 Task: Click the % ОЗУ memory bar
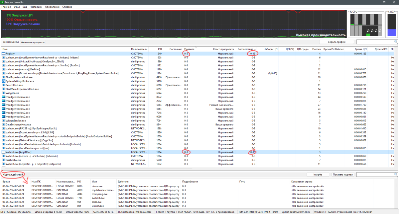click(391, 25)
